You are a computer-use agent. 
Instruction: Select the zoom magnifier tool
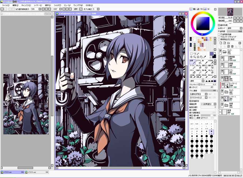click(195, 57)
